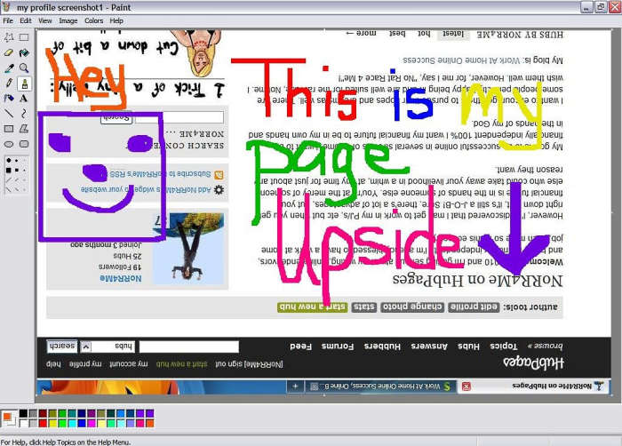Viewport: 622px width, 446px height.
Task: Select the Rounded Rectangle tool
Action: click(24, 144)
